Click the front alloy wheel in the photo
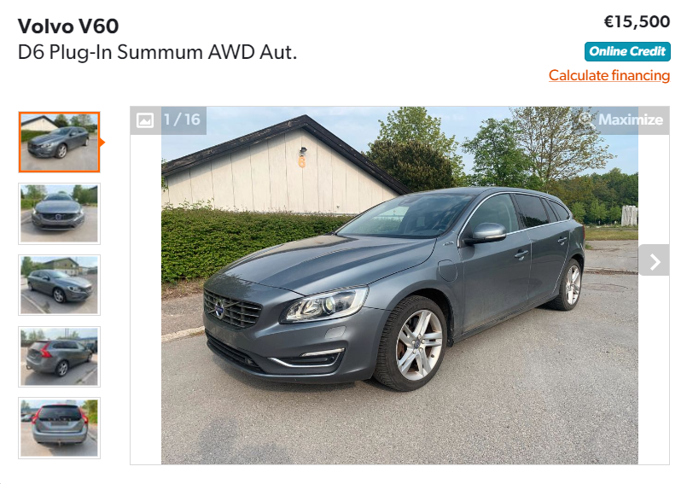Screen dimensions: 687x484 (411, 343)
